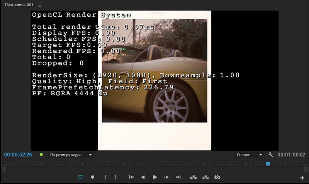The image size is (309, 184).
Task: Click the 'PF: BGRA 4444 8u' overlay line
Action: [x=70, y=93]
